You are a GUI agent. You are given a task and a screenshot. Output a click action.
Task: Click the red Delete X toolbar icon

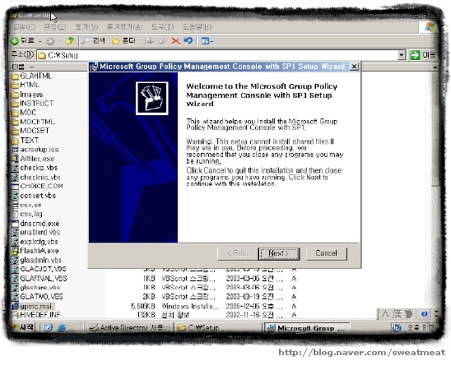coord(176,41)
